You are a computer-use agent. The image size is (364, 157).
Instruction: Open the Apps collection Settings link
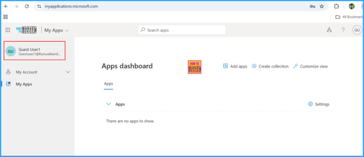pyautogui.click(x=318, y=104)
